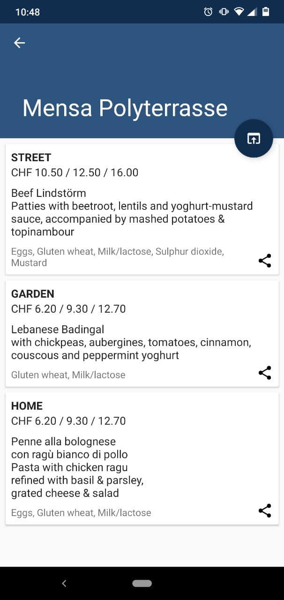Viewport: 284px width, 600px height.
Task: Tap the status bar clock showing 10:48
Action: coord(28,12)
